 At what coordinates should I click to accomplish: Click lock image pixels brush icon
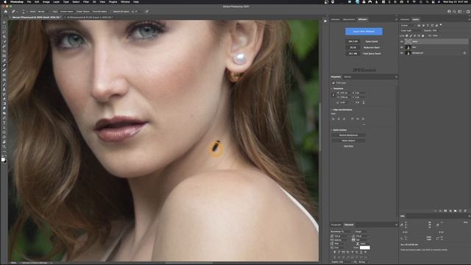pyautogui.click(x=411, y=36)
